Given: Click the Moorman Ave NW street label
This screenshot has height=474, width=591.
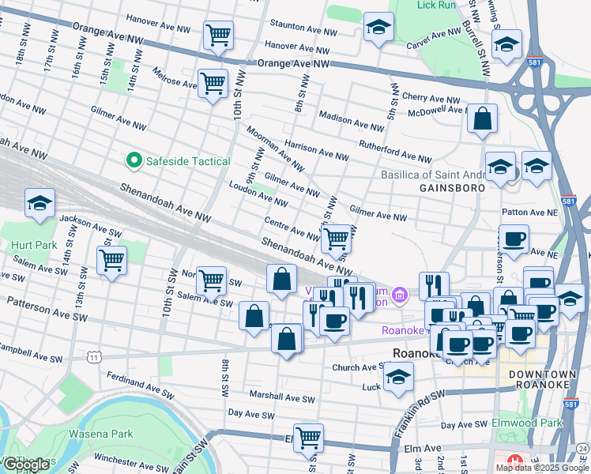Looking at the screenshot, I should [x=275, y=149].
